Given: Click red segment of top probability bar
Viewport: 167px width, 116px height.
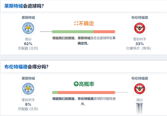Looking at the screenshot, I should [104, 32].
